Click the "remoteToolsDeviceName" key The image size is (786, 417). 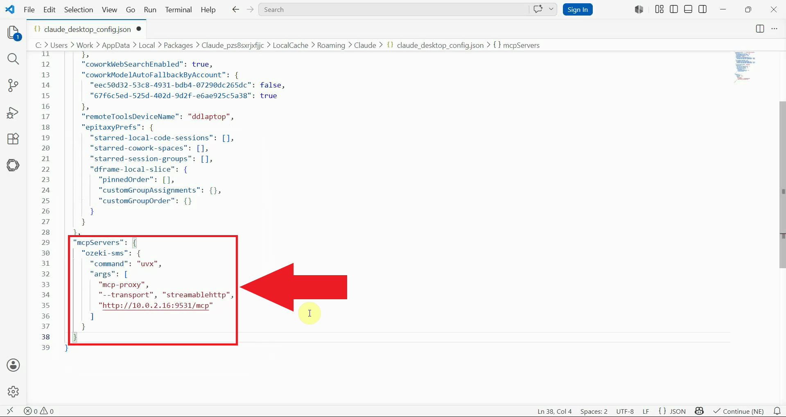pyautogui.click(x=130, y=117)
